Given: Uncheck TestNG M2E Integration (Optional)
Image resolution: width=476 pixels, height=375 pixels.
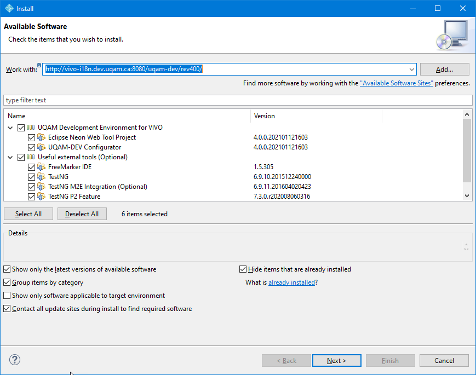Looking at the screenshot, I should (31, 187).
